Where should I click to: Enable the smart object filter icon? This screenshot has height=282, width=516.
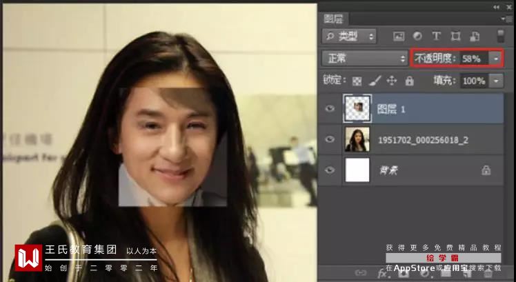tap(475, 36)
